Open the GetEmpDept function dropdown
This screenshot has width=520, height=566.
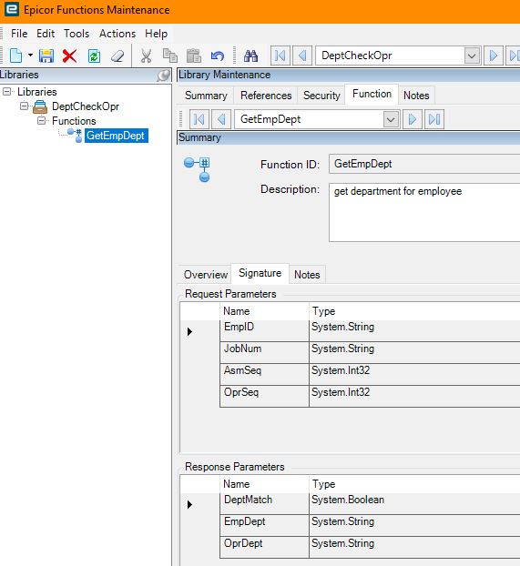pos(391,119)
